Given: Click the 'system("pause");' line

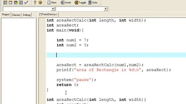Looking at the screenshot, I should pos(76,80).
